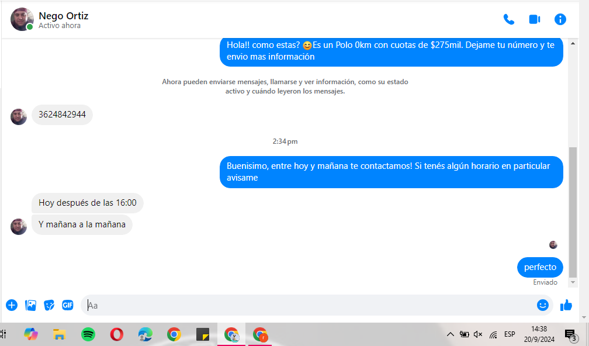This screenshot has width=589, height=346.
Task: Send a thumbs up like
Action: click(566, 305)
